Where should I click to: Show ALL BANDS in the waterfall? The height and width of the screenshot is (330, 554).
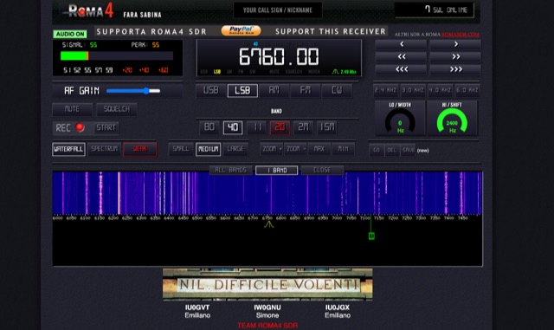click(x=231, y=170)
